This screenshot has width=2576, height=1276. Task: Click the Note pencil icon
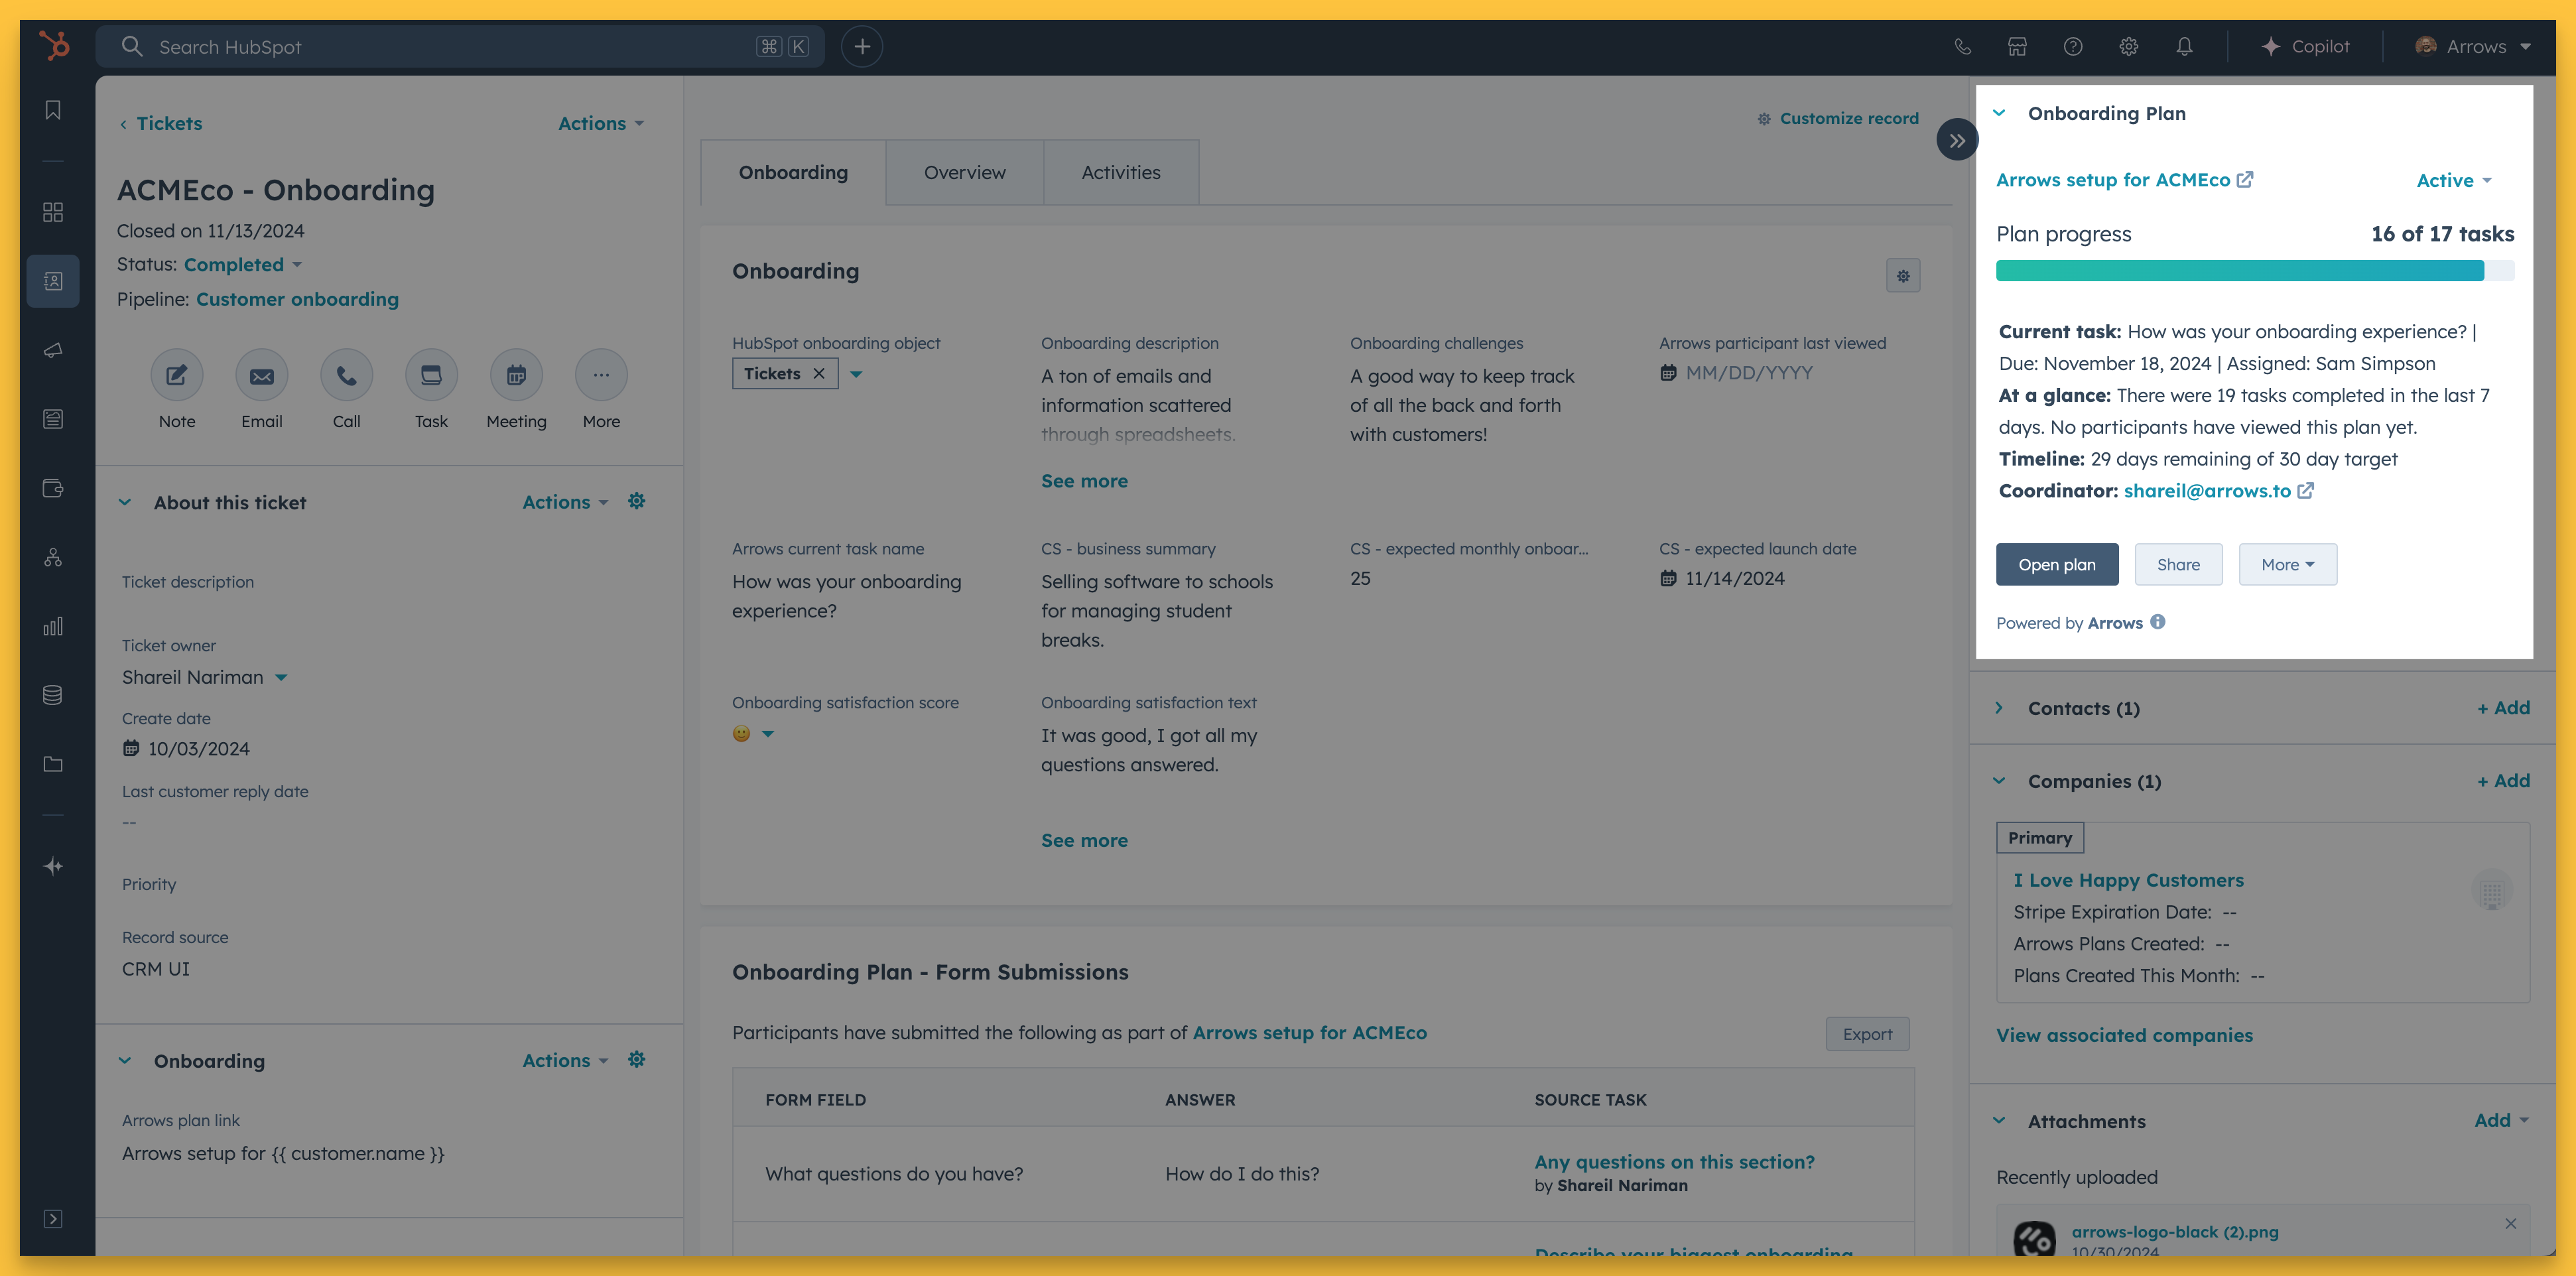click(177, 375)
